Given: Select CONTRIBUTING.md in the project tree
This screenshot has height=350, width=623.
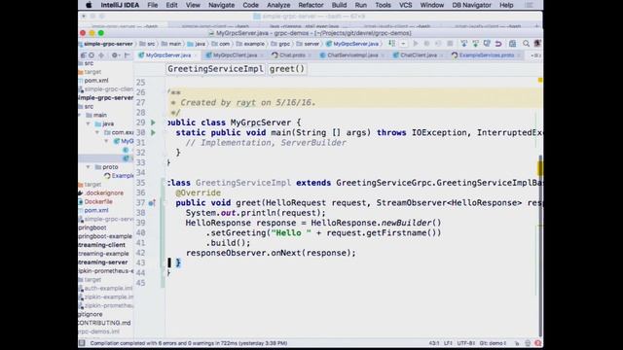Looking at the screenshot, I should pos(104,323).
